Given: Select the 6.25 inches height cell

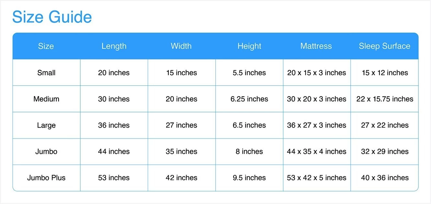Looking at the screenshot, I should pos(249,99).
